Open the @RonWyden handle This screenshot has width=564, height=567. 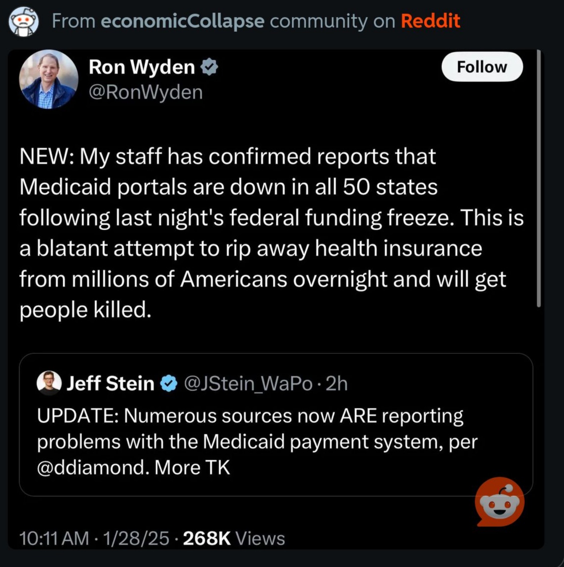[x=146, y=92]
